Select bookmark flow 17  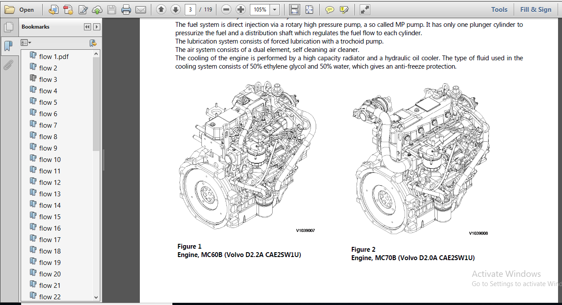click(50, 239)
